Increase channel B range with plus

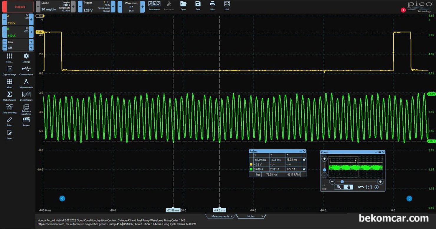point(31,32)
